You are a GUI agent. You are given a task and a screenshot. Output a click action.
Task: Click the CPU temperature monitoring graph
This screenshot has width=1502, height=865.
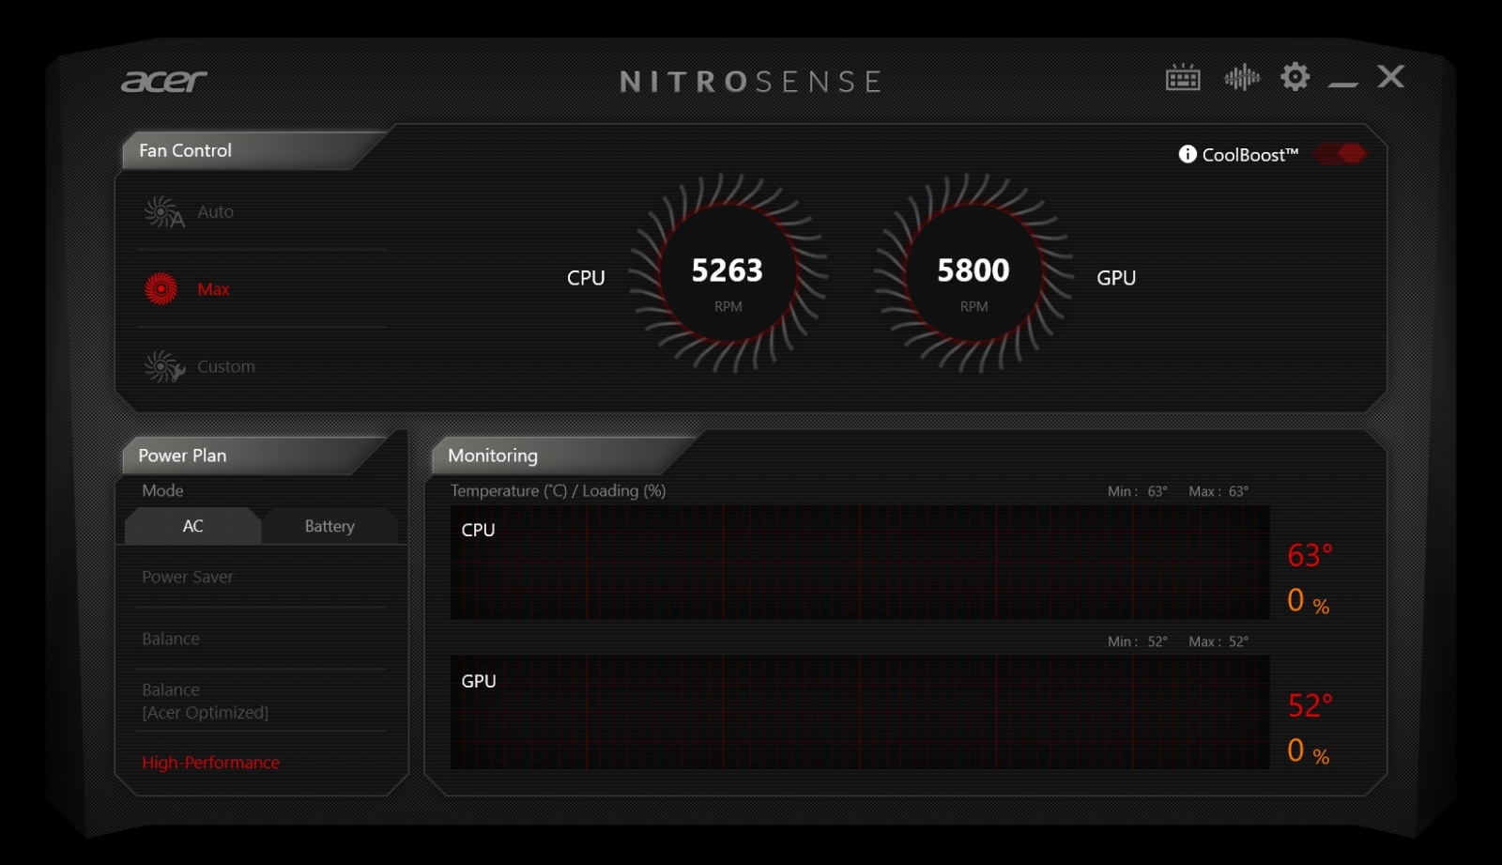[x=859, y=563]
